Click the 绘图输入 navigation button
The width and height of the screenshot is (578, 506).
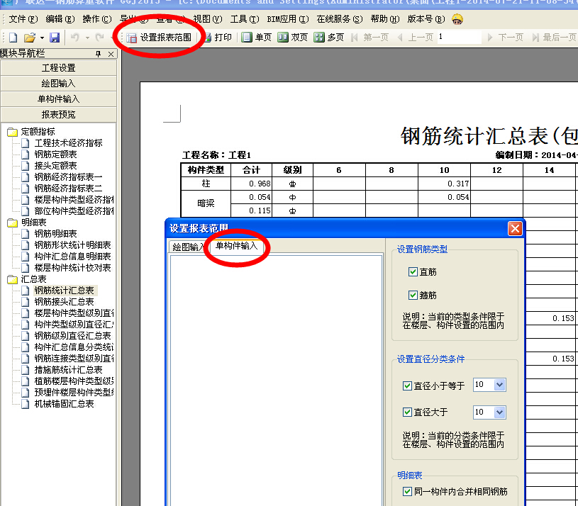coord(59,84)
